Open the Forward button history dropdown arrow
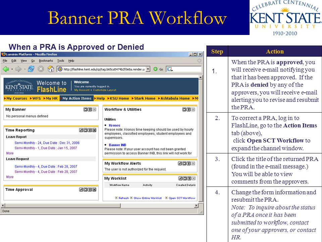Image resolution: width=322 pixels, height=242 pixels. (x=24, y=69)
